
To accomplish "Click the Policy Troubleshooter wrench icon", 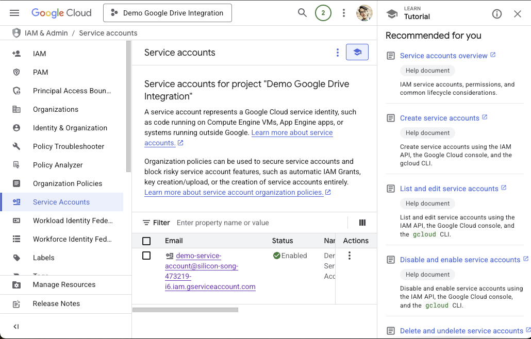I will (x=16, y=146).
